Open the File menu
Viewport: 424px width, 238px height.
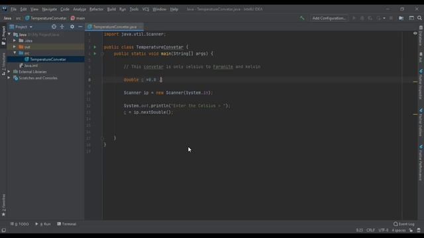pyautogui.click(x=13, y=9)
